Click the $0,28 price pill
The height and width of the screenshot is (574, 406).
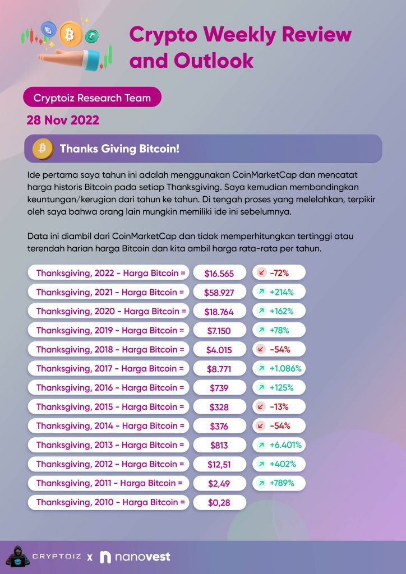click(x=219, y=502)
